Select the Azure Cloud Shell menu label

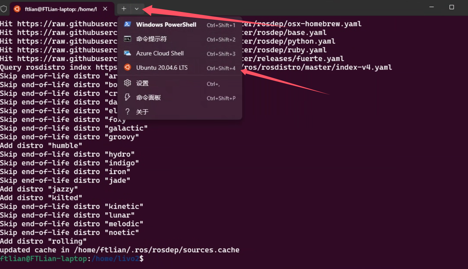160,53
